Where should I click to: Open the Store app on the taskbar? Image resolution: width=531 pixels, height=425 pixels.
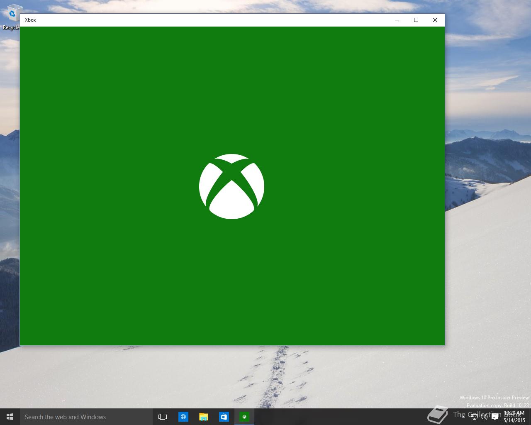(224, 417)
